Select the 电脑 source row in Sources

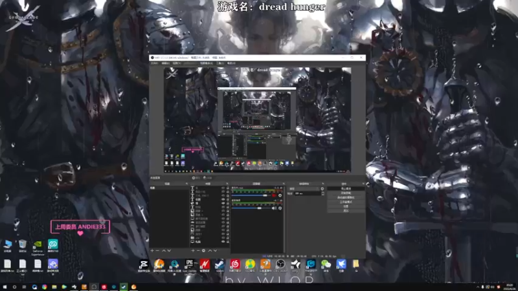pyautogui.click(x=210, y=241)
